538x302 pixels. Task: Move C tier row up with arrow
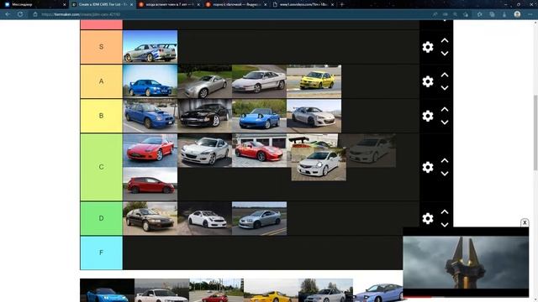(445, 160)
